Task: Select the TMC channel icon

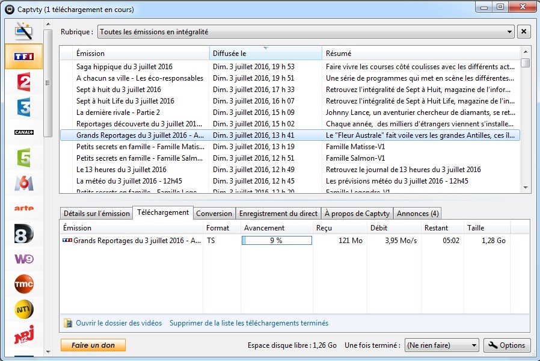Action: point(24,284)
